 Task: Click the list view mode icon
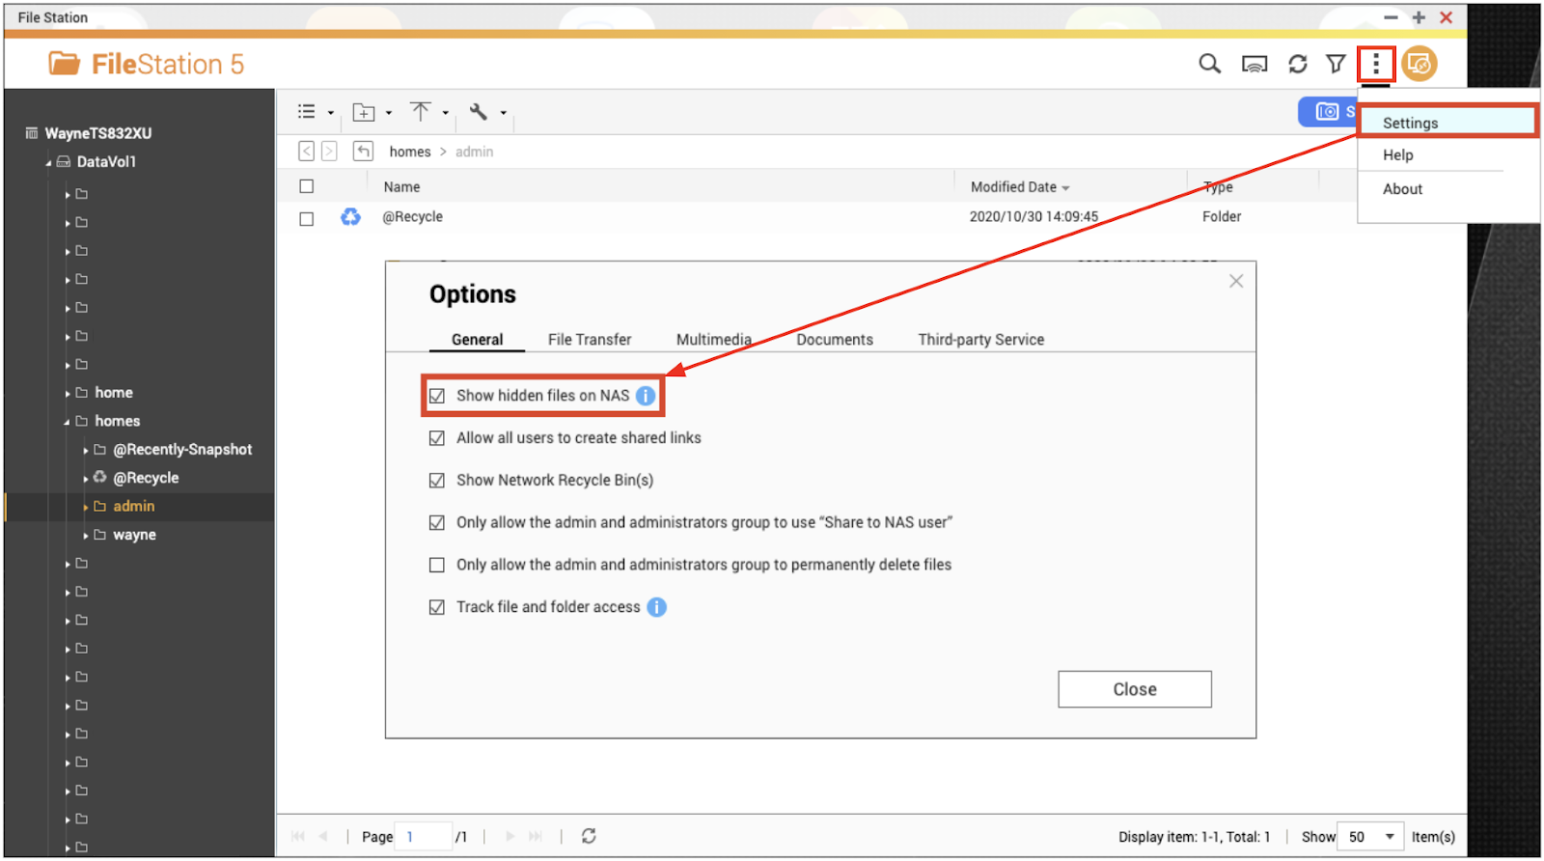click(x=307, y=112)
